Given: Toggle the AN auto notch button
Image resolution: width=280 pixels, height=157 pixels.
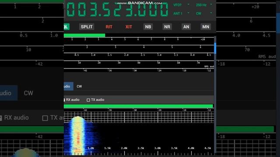Looking at the screenshot, I should (186, 27).
